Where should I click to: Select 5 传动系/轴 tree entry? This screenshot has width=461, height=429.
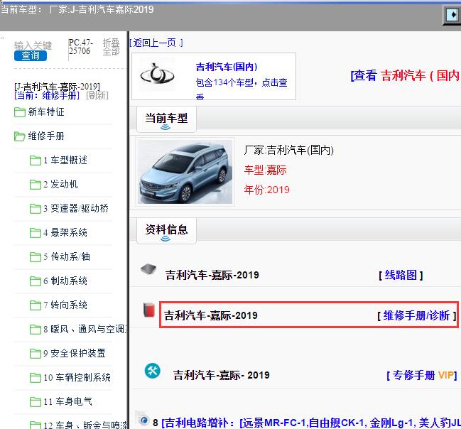(x=67, y=256)
